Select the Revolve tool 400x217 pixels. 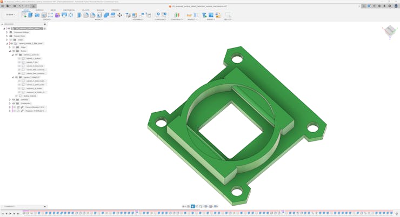pyautogui.click(x=37, y=15)
